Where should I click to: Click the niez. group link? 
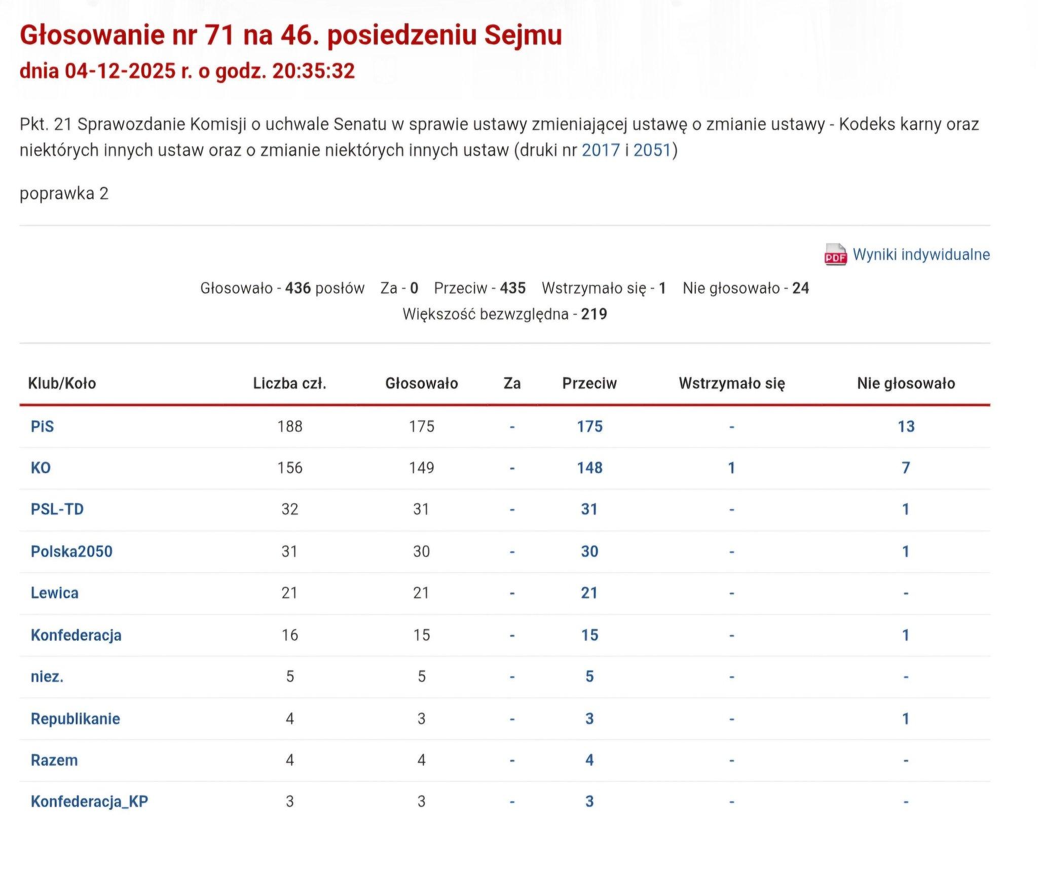(x=47, y=676)
